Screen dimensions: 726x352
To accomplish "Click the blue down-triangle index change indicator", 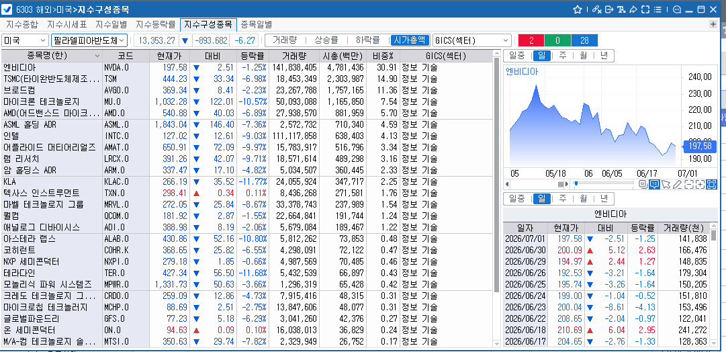I will (x=185, y=40).
